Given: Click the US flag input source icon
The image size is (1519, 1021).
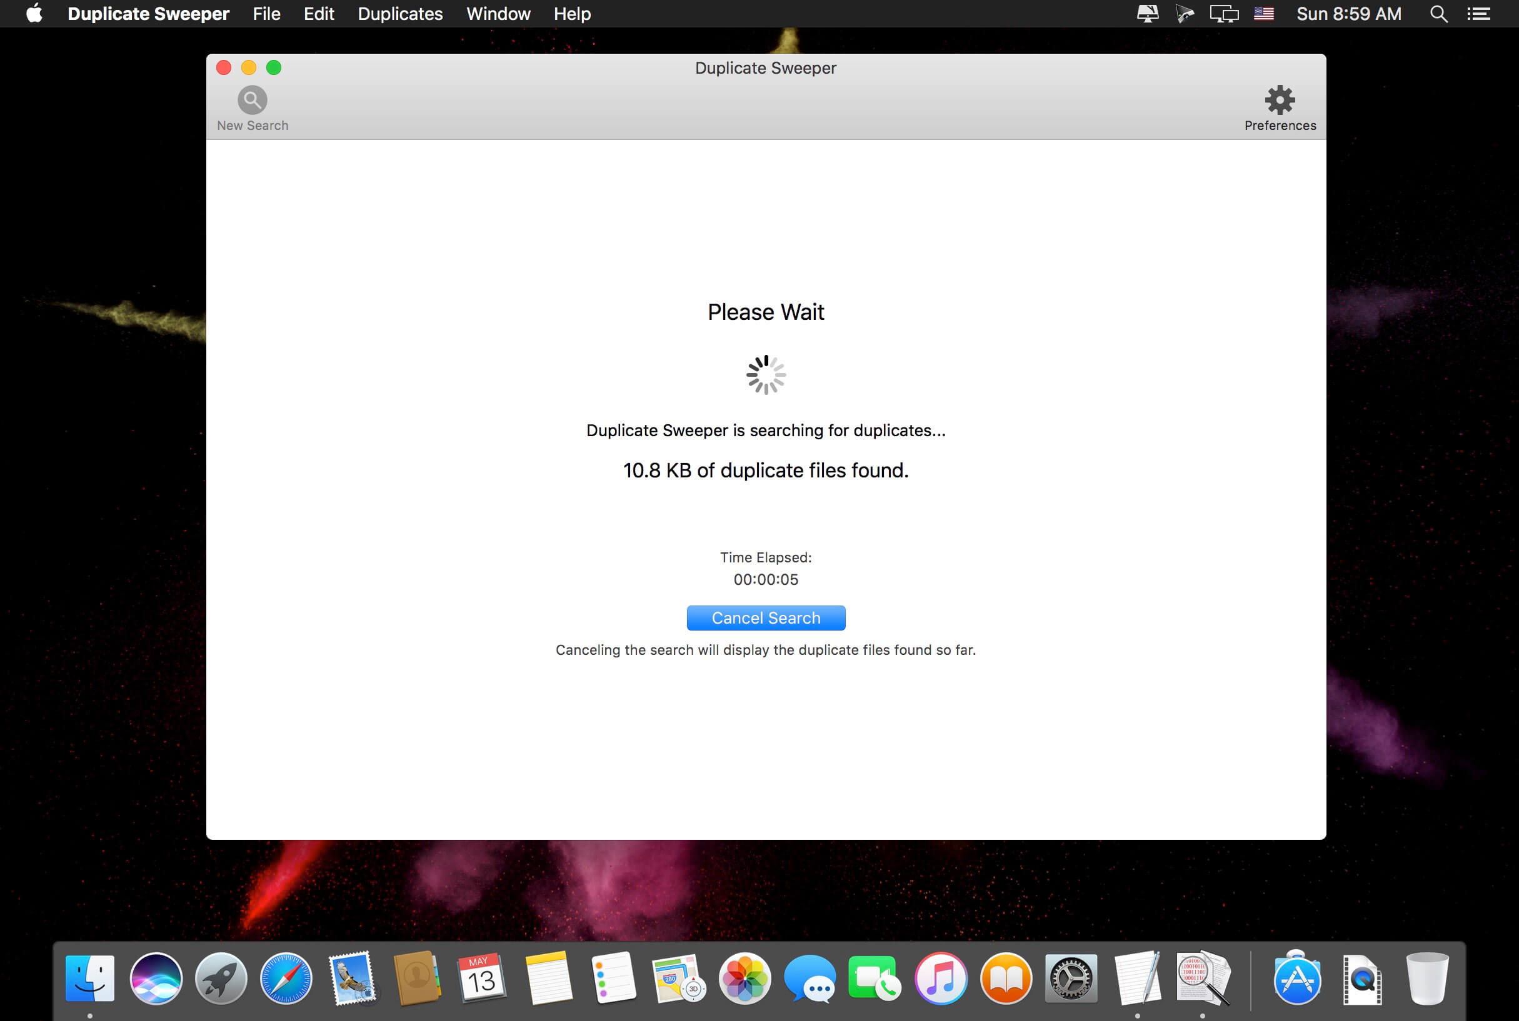Looking at the screenshot, I should [1264, 14].
